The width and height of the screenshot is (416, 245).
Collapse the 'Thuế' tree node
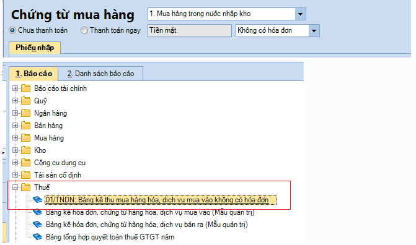(x=15, y=187)
